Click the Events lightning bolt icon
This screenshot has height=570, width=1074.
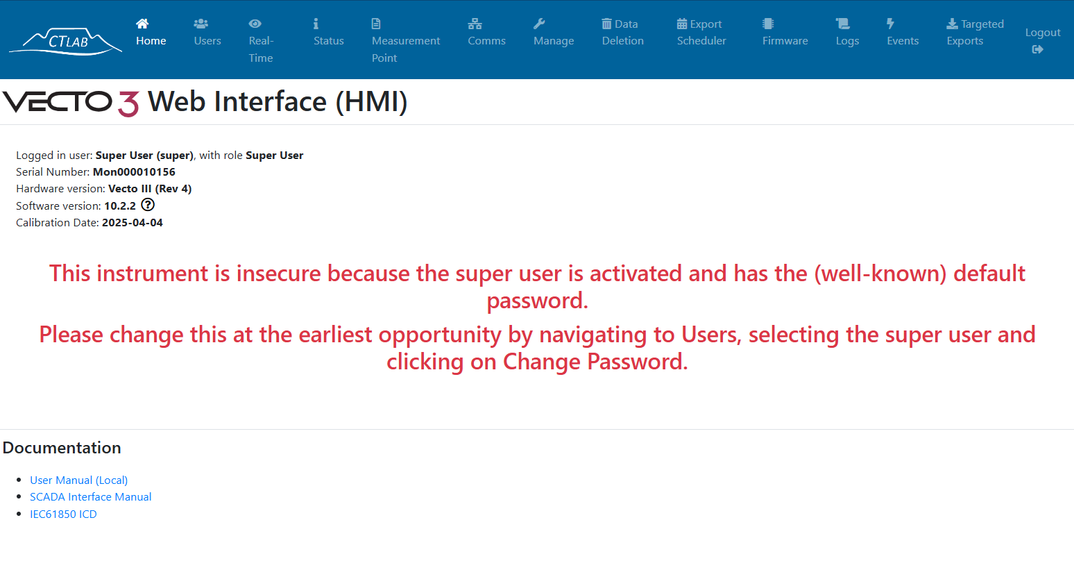click(890, 24)
